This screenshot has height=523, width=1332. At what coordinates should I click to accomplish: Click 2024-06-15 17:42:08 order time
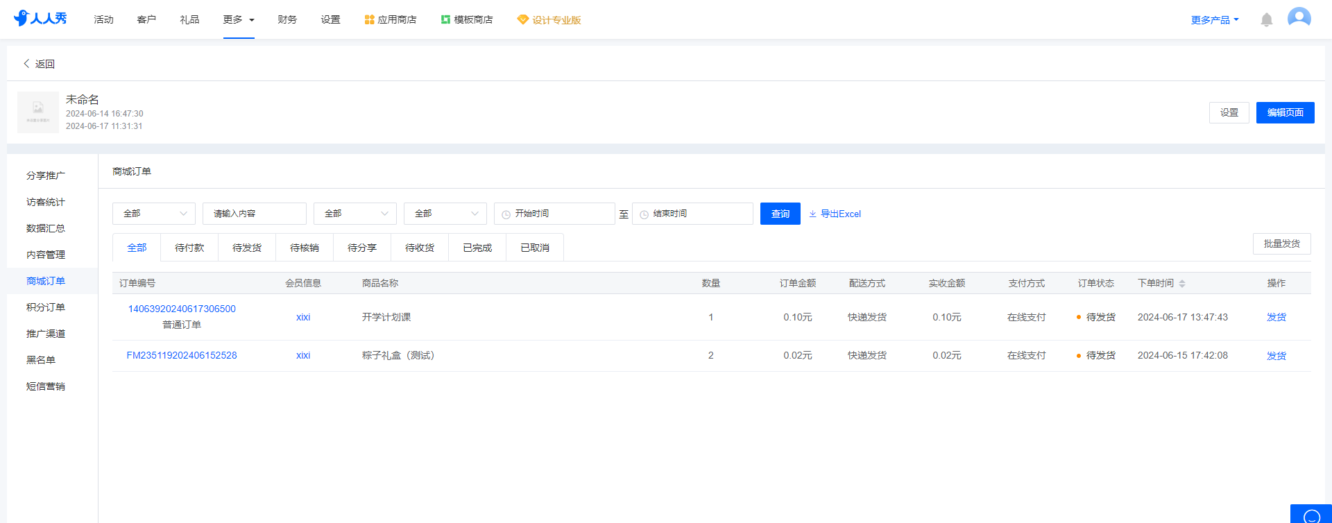click(x=1183, y=355)
